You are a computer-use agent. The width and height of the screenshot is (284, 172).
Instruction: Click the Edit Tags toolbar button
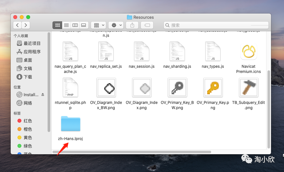coord(147,25)
